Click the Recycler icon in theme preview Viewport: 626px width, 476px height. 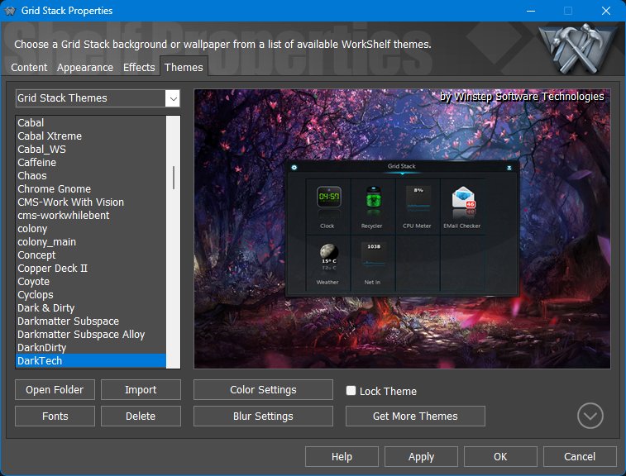coord(373,197)
